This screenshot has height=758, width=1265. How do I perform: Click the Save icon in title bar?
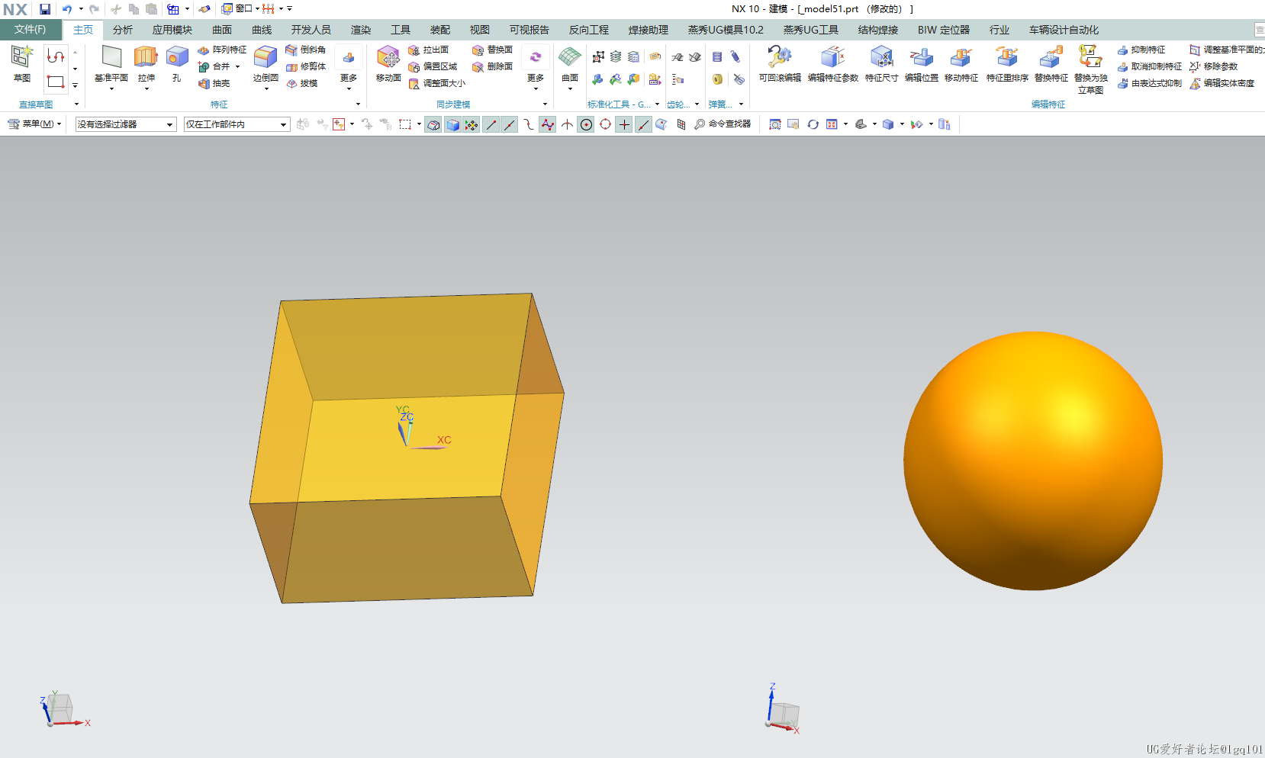tap(45, 9)
